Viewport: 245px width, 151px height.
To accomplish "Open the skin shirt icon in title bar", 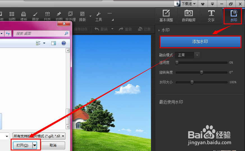I will [x=203, y=4].
